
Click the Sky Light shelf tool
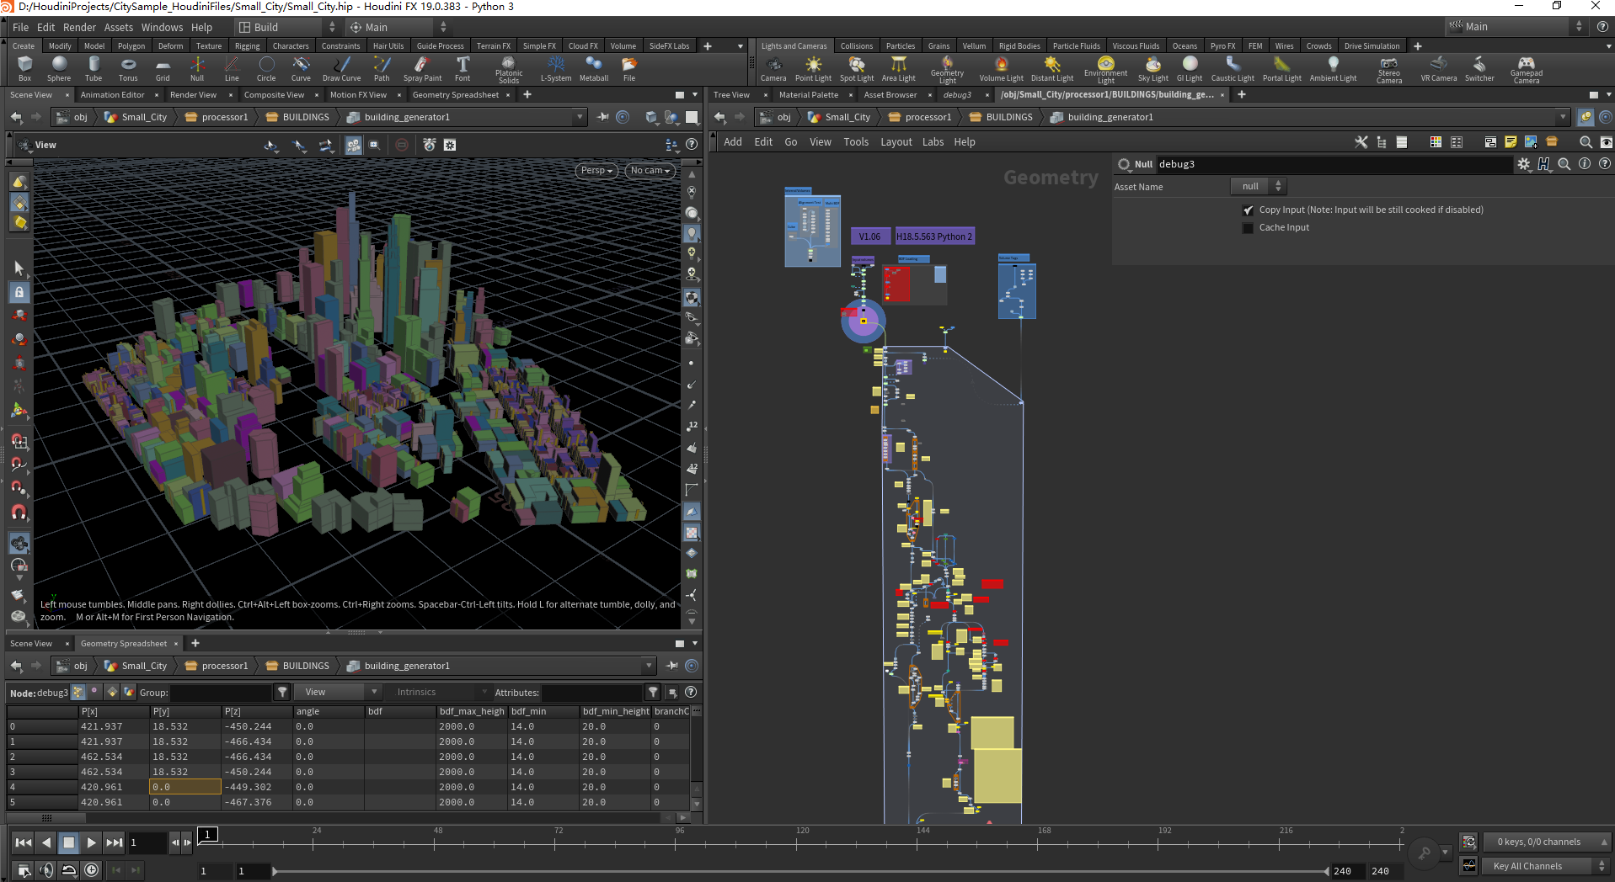point(1152,68)
